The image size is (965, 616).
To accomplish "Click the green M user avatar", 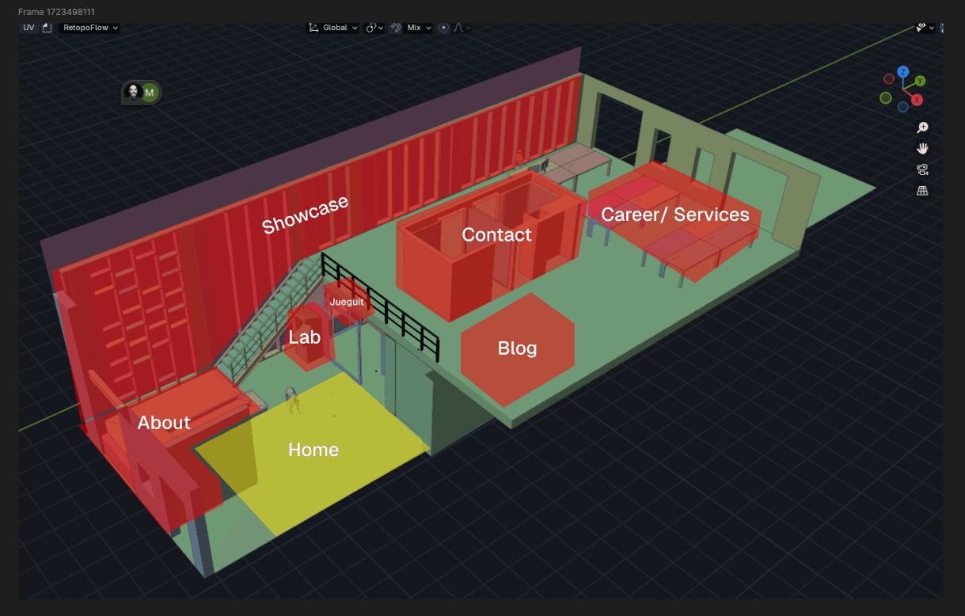I will point(150,93).
